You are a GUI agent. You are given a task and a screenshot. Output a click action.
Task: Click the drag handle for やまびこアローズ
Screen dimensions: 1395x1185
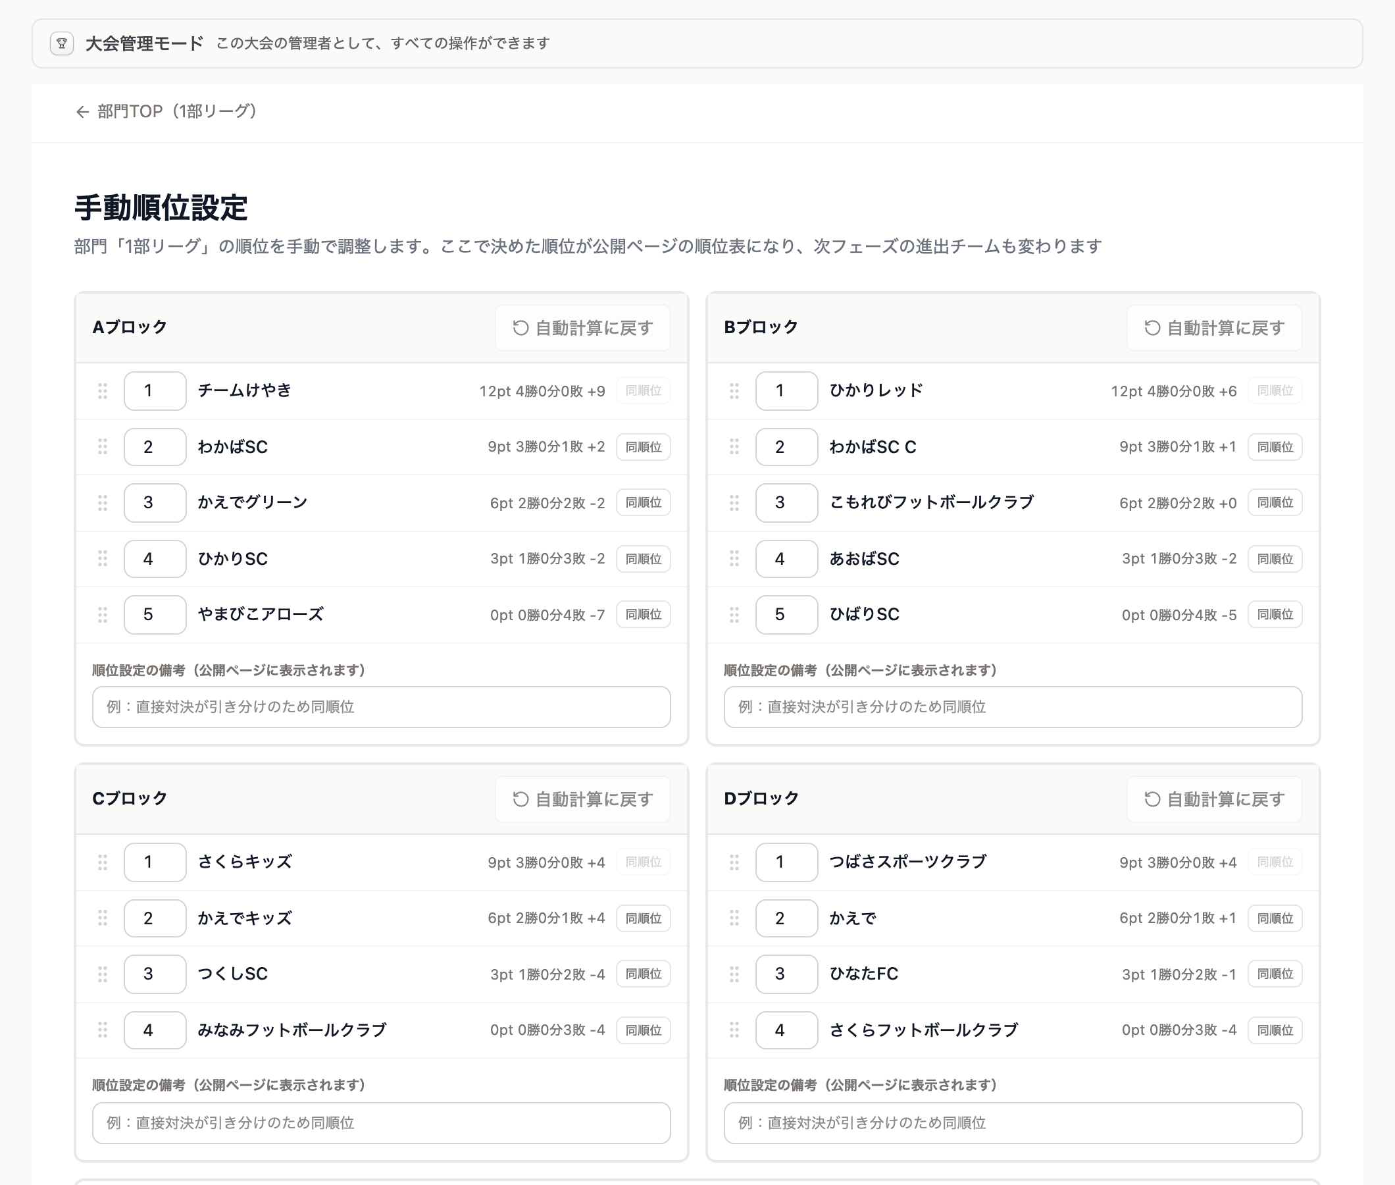tap(103, 614)
